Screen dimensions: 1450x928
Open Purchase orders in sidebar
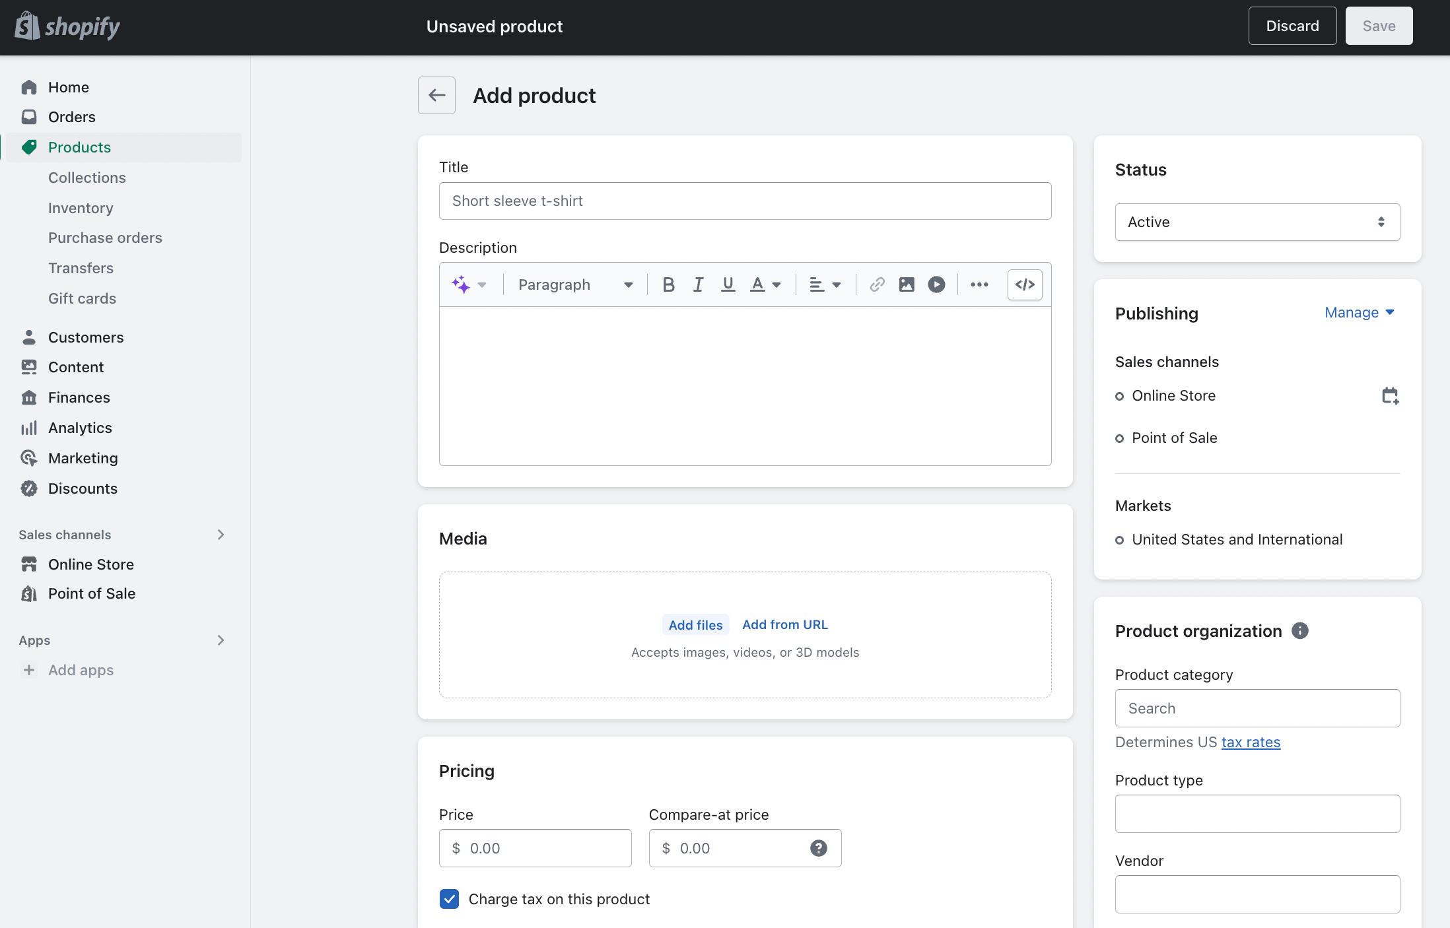(x=105, y=238)
